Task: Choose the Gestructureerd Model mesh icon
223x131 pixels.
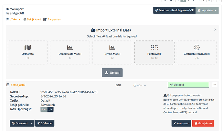Action: click(x=197, y=47)
